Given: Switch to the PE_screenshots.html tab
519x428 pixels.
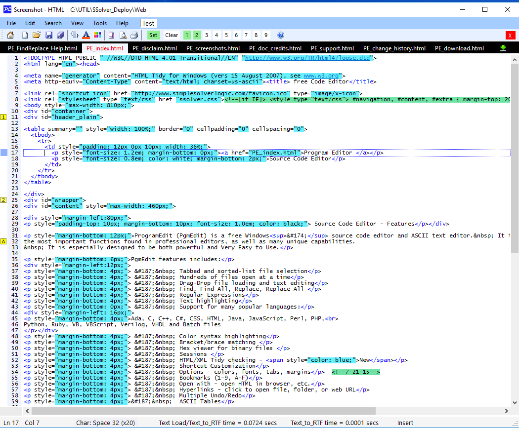Looking at the screenshot, I should pyautogui.click(x=213, y=48).
